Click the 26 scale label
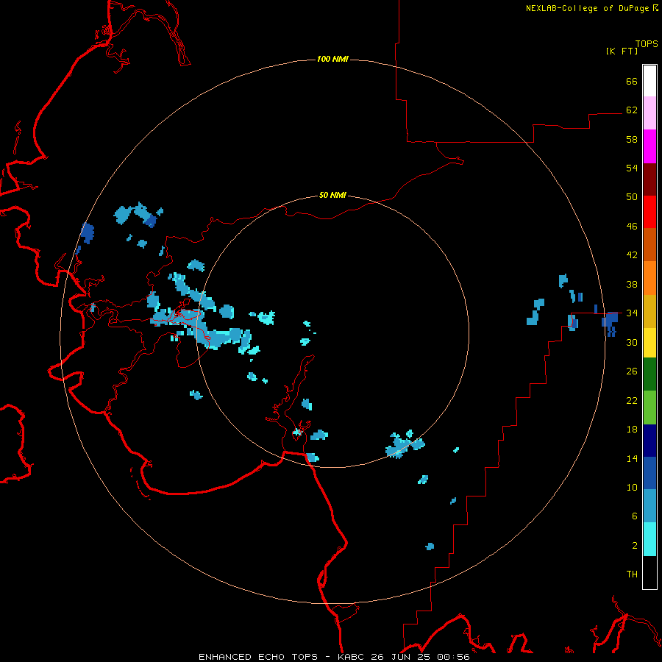 (632, 371)
